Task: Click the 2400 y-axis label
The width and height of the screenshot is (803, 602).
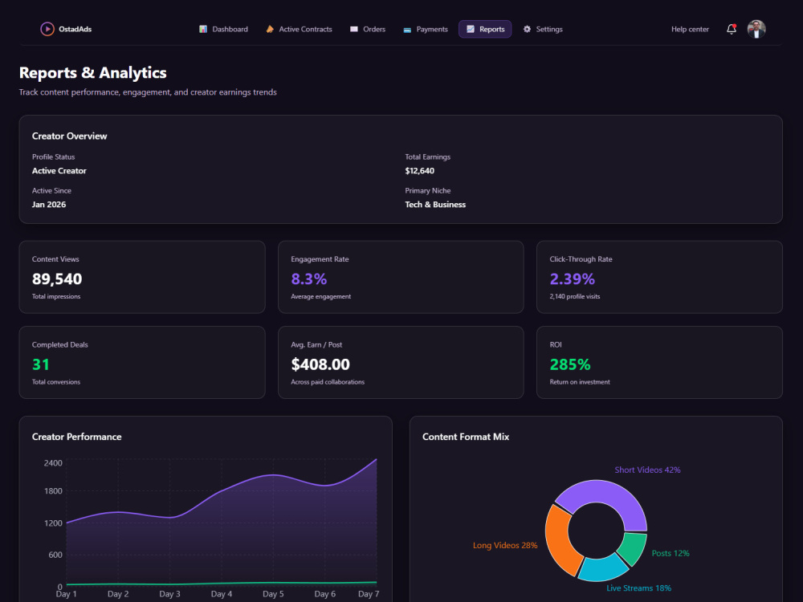Action: (53, 463)
